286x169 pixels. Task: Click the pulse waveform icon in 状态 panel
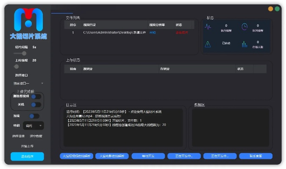click(x=208, y=27)
